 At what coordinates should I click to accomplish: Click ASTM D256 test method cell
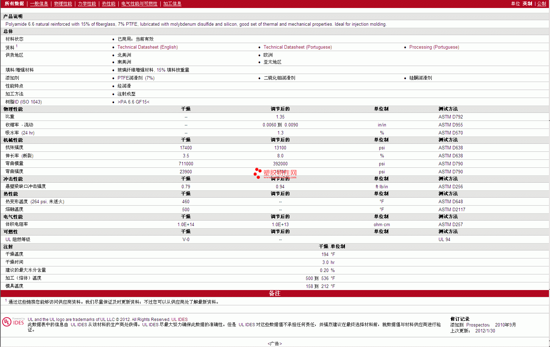tap(450, 187)
